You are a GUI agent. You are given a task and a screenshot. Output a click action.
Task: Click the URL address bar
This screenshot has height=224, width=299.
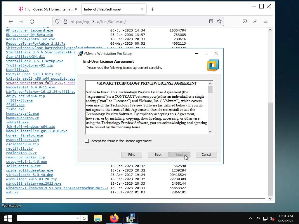[x=138, y=21]
